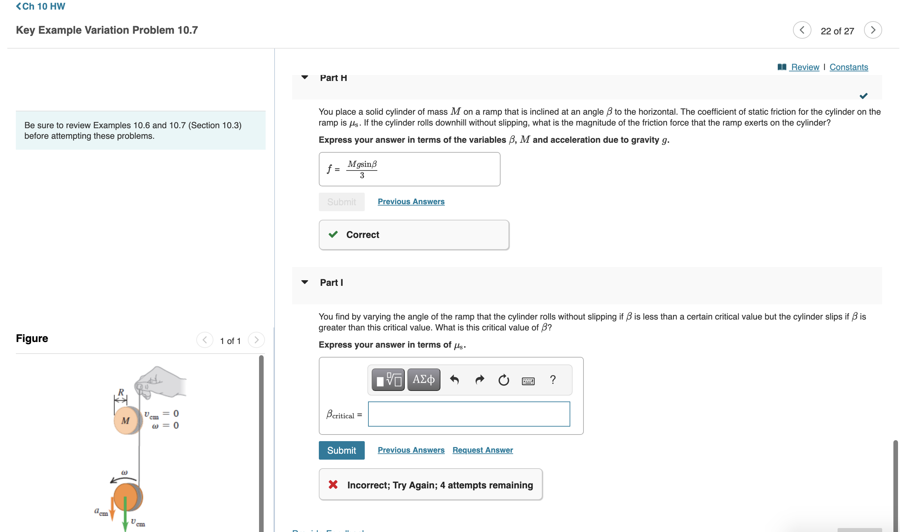Screen dimensions: 900x532
Task: Open Previous Answers for Part I
Action: point(411,450)
